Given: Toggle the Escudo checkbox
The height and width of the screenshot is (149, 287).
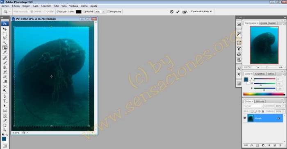Looking at the screenshot, I should point(58,12).
